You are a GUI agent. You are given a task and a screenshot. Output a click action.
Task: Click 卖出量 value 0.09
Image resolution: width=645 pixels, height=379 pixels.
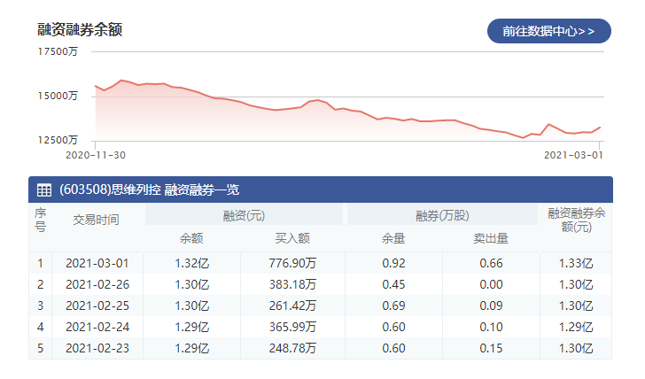pyautogui.click(x=491, y=306)
